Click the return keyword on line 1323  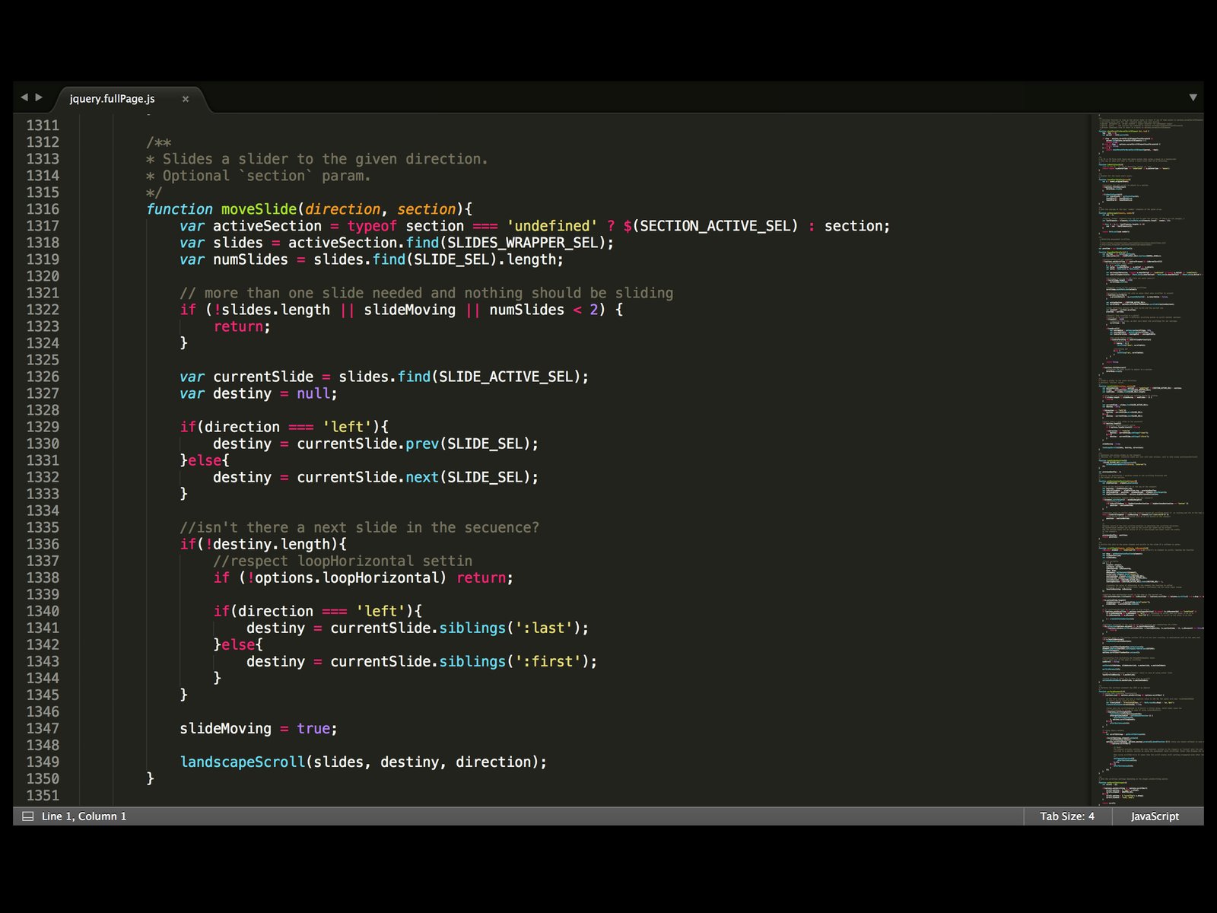point(238,326)
